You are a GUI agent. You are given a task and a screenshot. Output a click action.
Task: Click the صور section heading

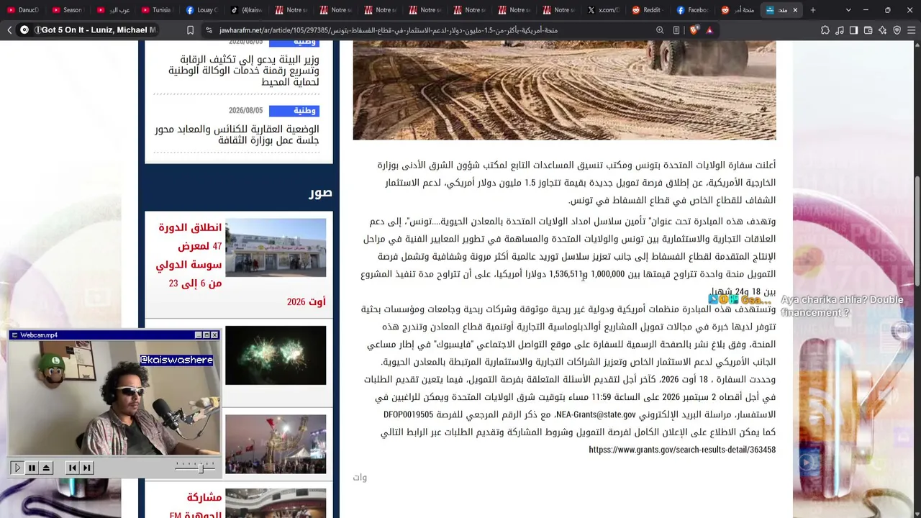[320, 193]
